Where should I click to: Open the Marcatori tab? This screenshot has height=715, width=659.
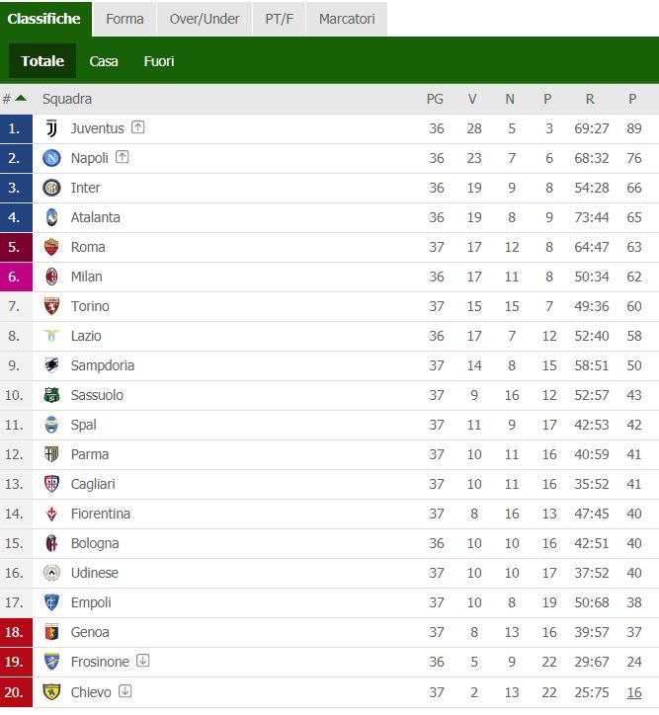pyautogui.click(x=347, y=19)
